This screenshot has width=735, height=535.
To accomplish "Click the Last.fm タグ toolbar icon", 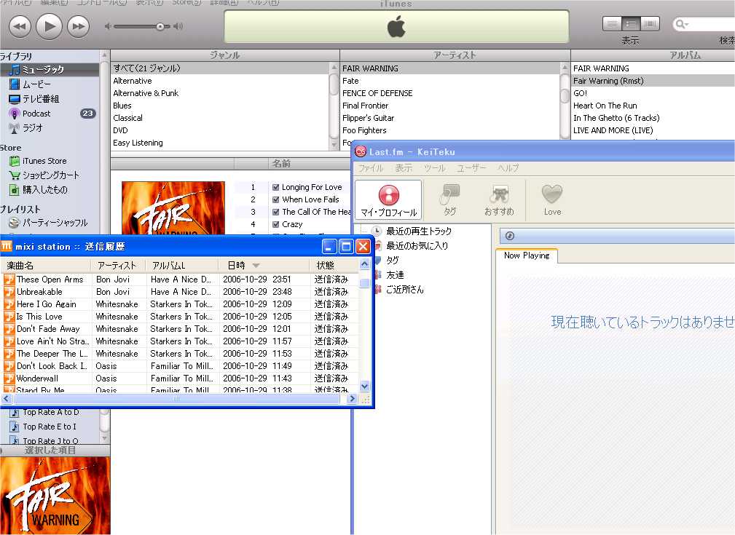I will [x=450, y=200].
